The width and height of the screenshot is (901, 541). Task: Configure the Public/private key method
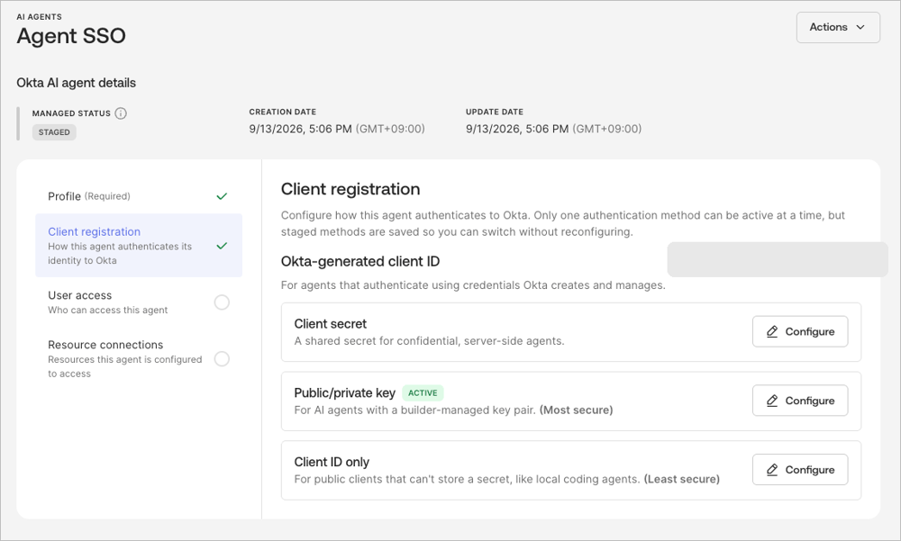800,401
